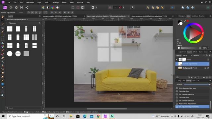Image resolution: width=212 pixels, height=119 pixels.
Task: Open Windows Soft Light by Krisna category dropdown
Action: click(17, 20)
